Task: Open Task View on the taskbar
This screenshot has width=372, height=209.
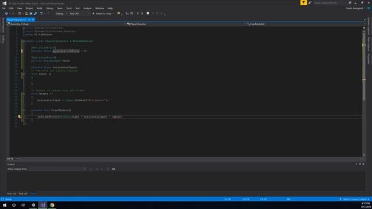Action: 23,205
